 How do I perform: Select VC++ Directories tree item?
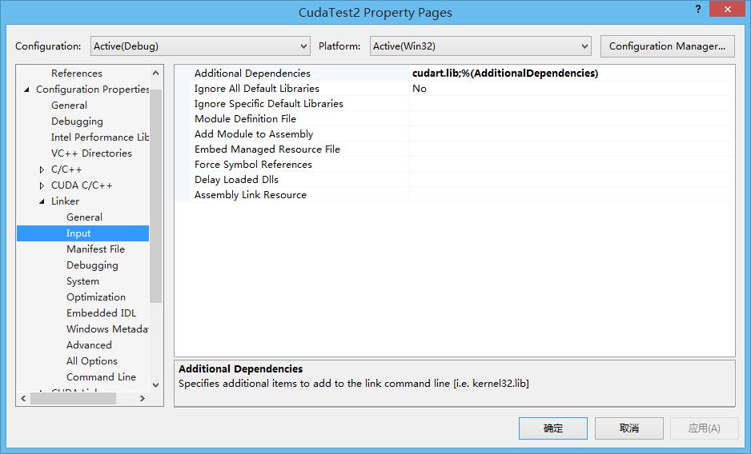pos(91,153)
